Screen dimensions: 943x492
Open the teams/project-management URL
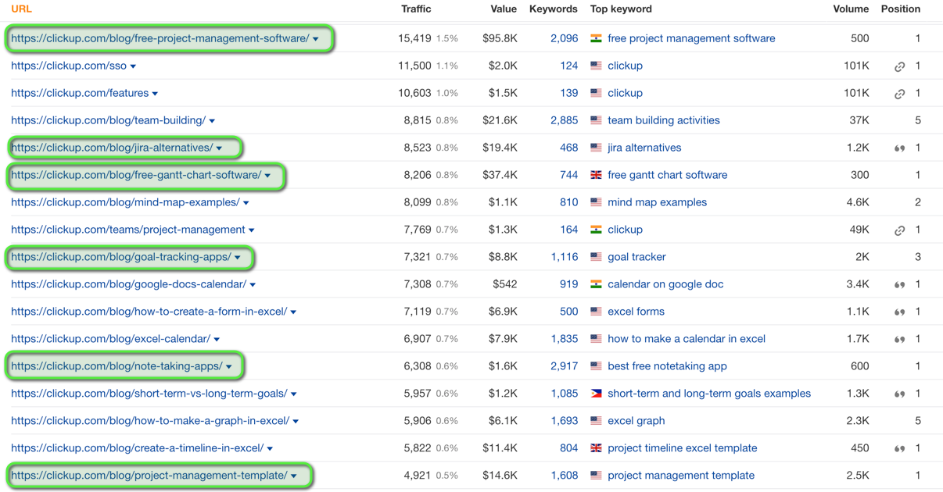(x=128, y=230)
